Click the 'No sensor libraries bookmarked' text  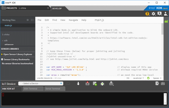(17, 63)
